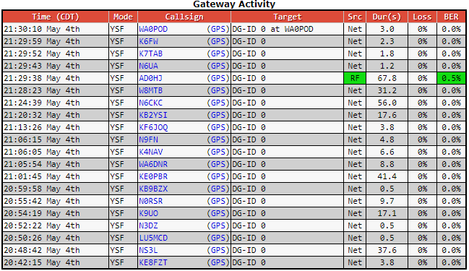The height and width of the screenshot is (271, 469).
Task: Click the BER column header
Action: coord(451,17)
